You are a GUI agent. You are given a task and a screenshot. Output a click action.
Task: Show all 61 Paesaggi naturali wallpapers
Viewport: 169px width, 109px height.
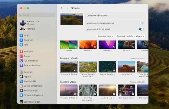point(138,58)
